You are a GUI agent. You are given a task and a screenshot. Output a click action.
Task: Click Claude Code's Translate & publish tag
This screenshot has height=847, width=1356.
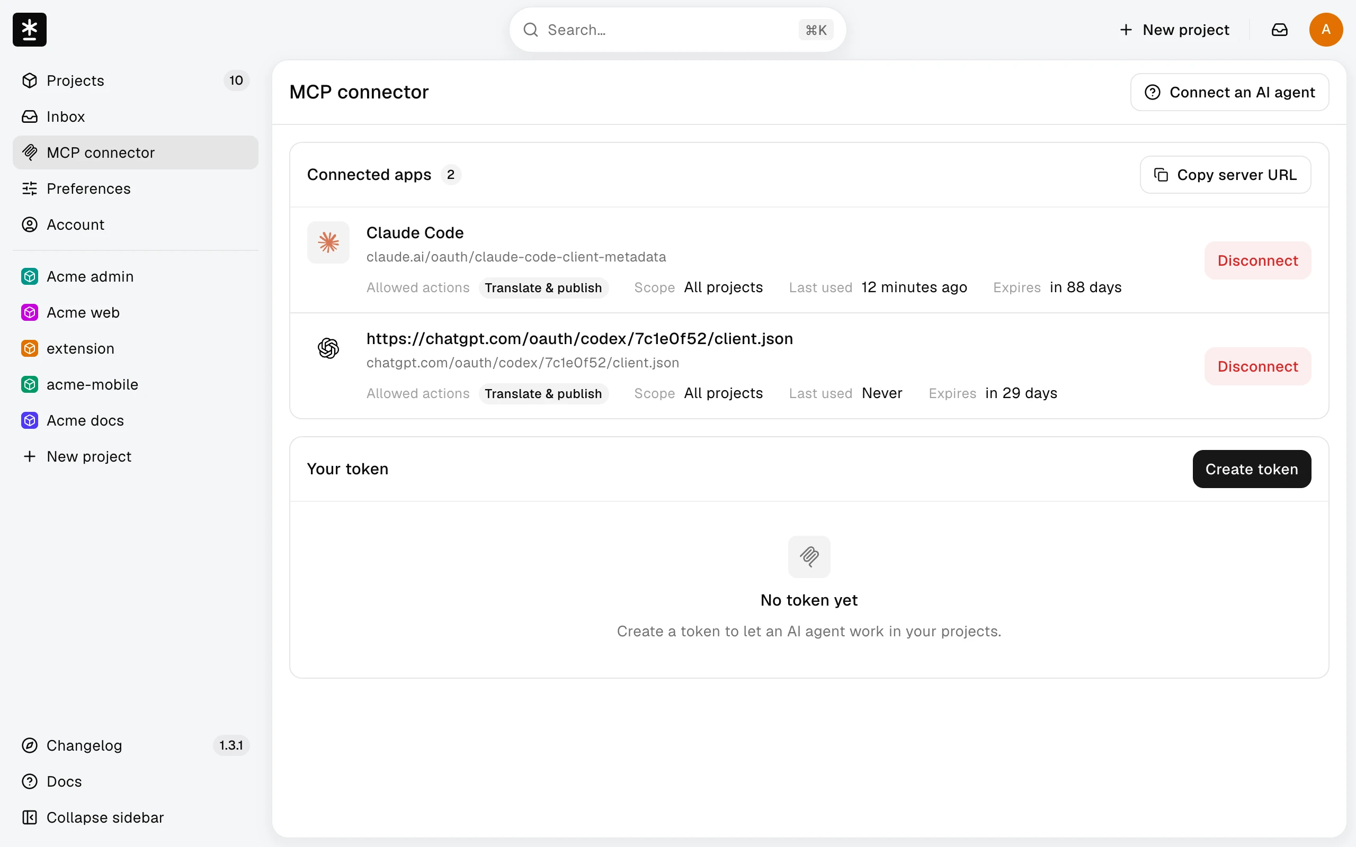543,287
